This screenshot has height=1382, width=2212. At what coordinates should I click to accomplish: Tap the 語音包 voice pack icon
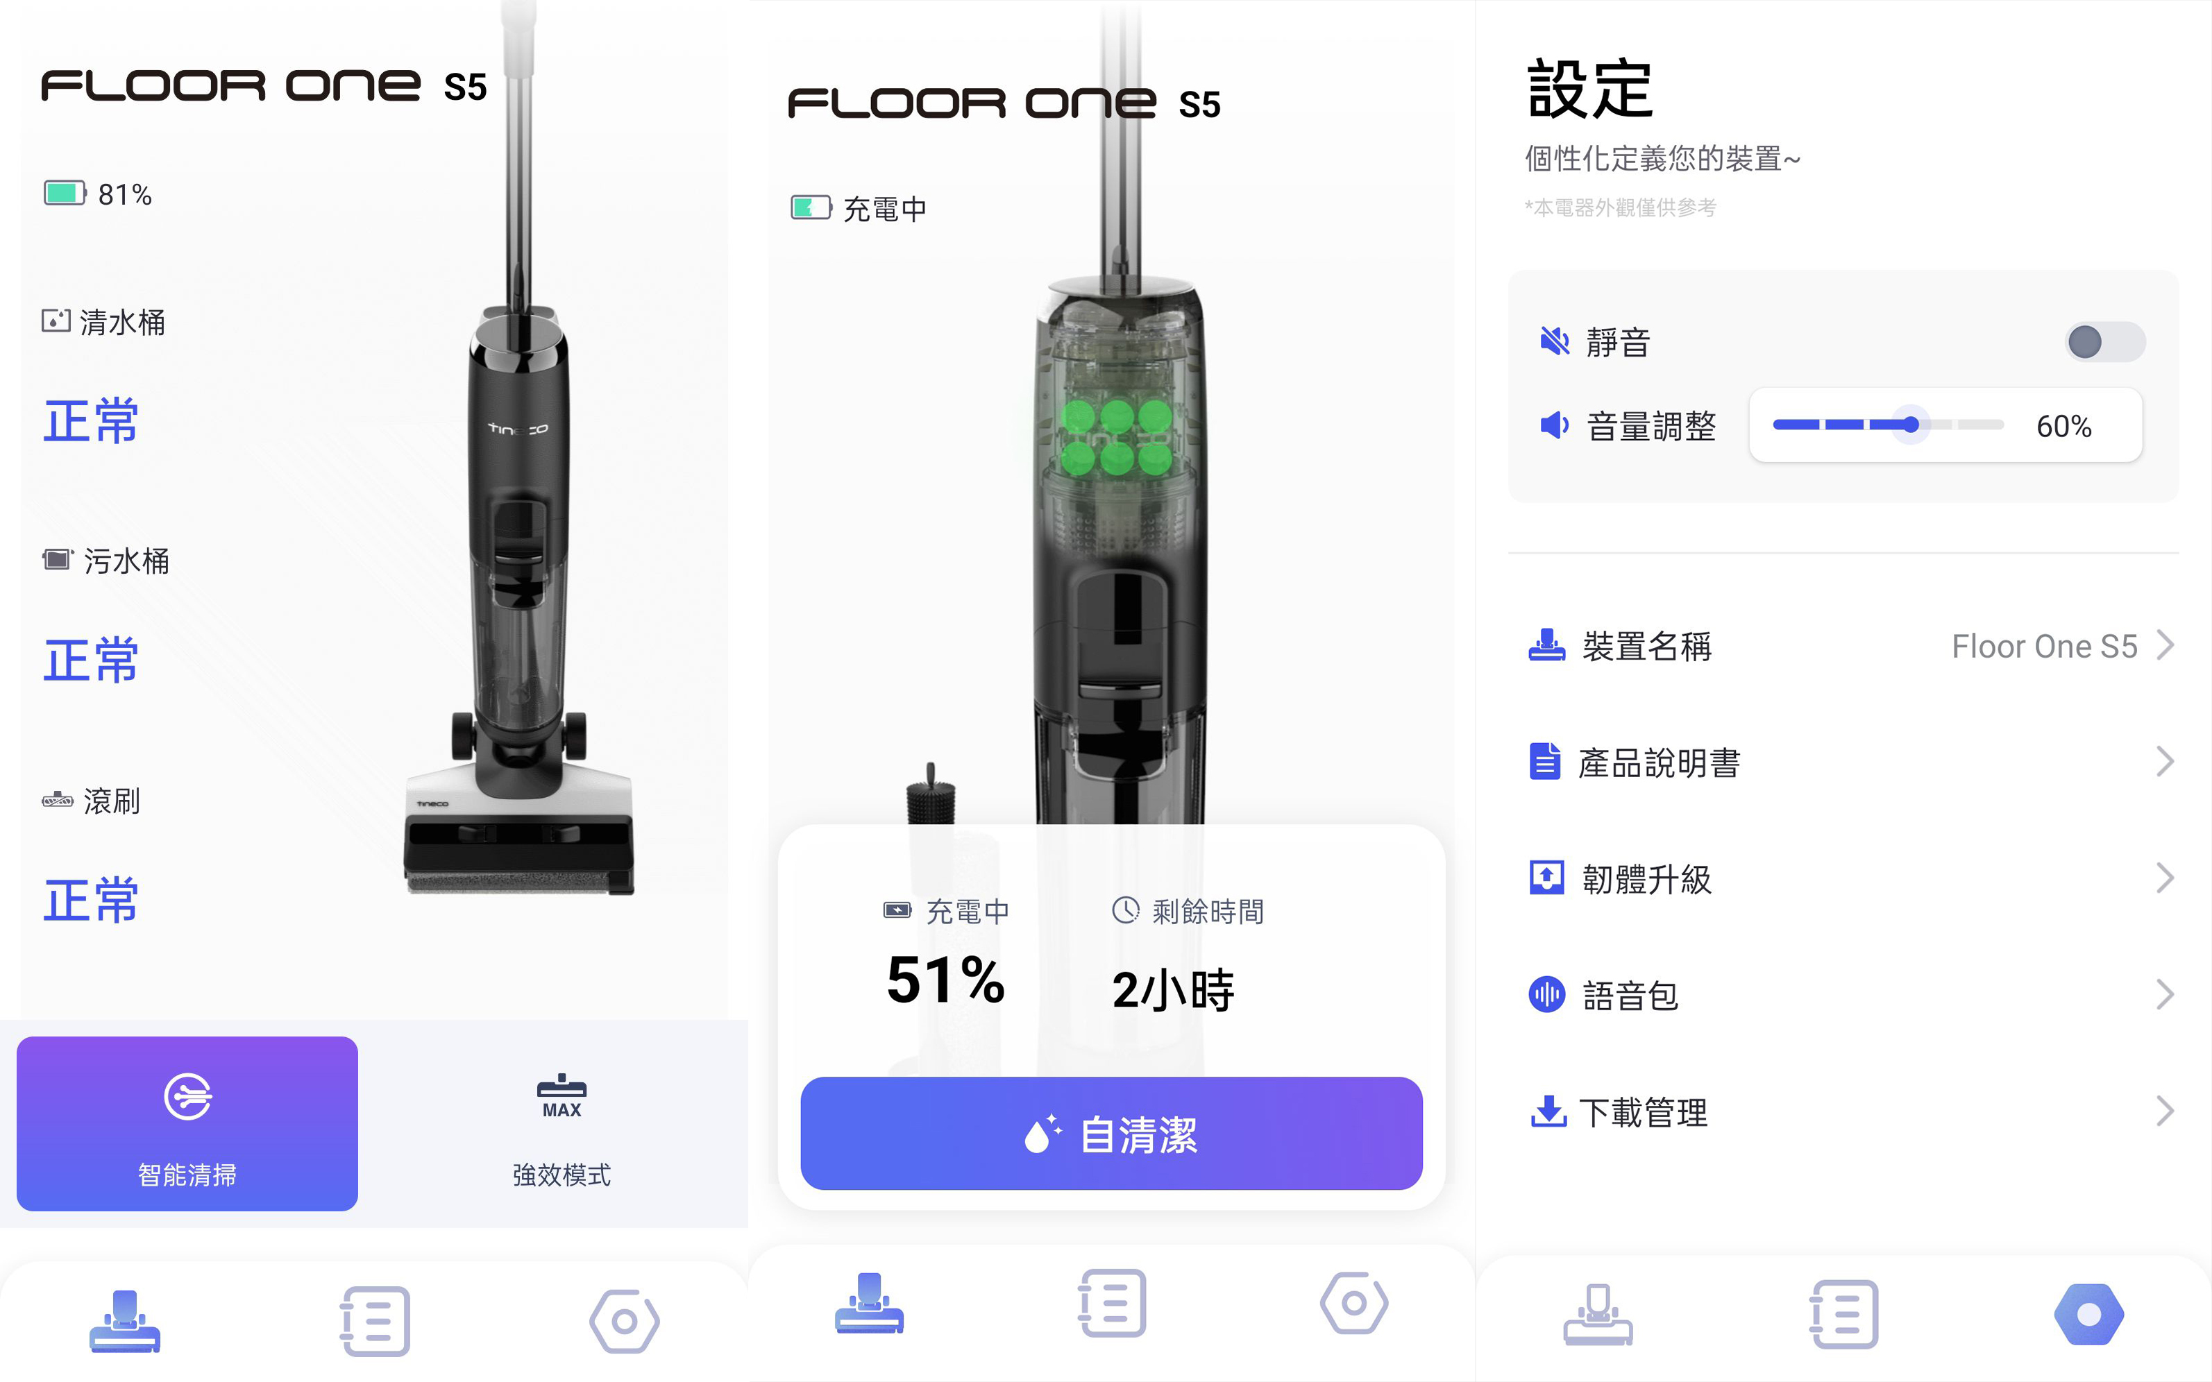(1546, 994)
